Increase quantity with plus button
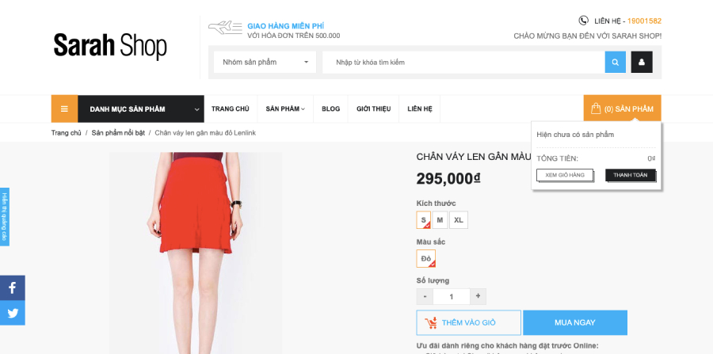713x354 pixels. (x=478, y=296)
